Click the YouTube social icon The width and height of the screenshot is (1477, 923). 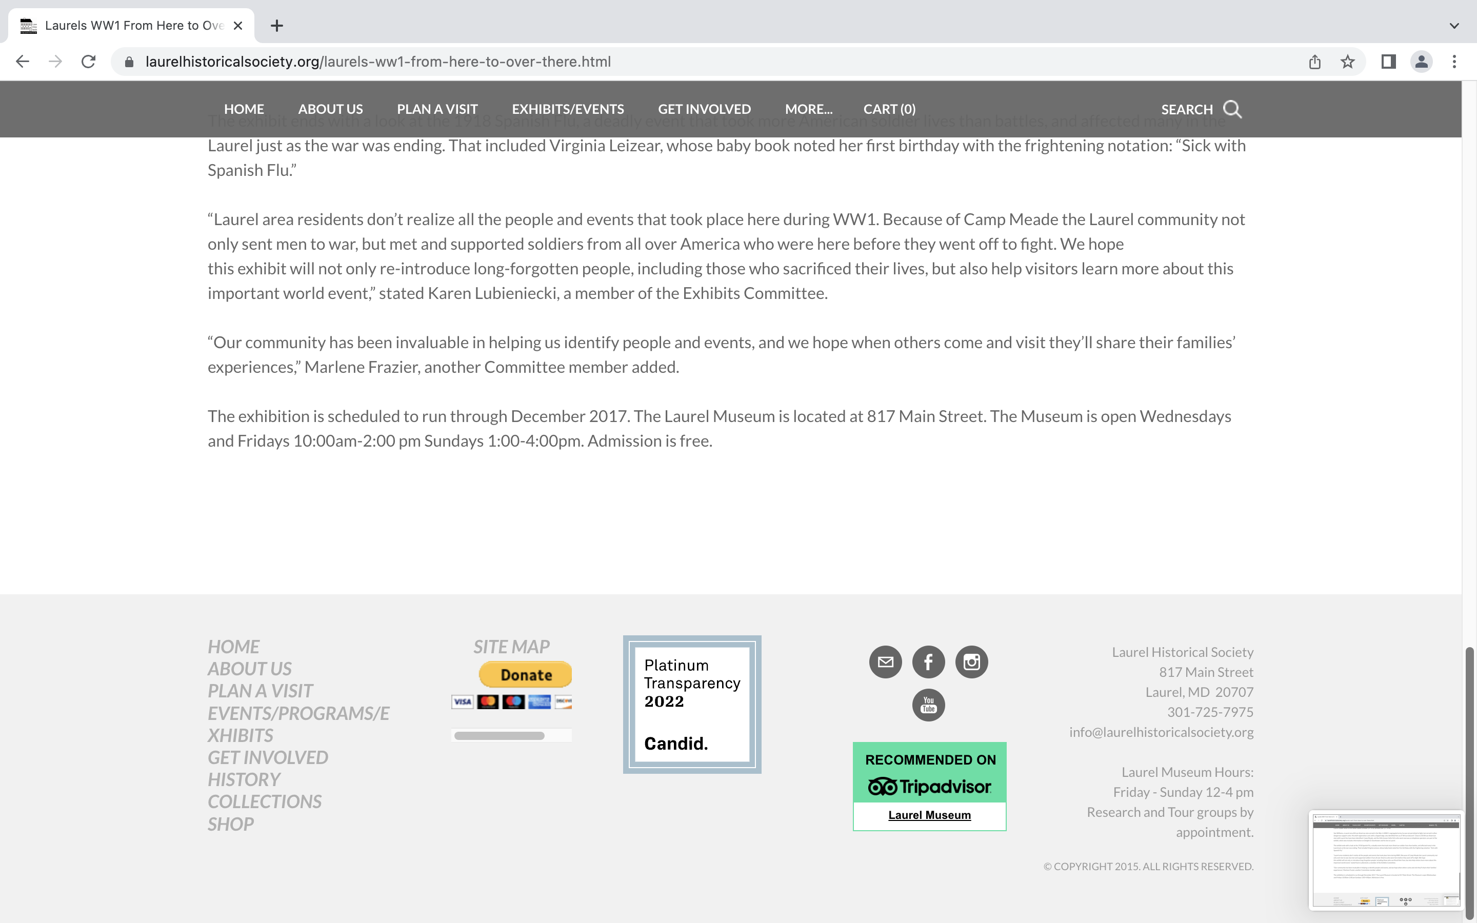tap(928, 705)
